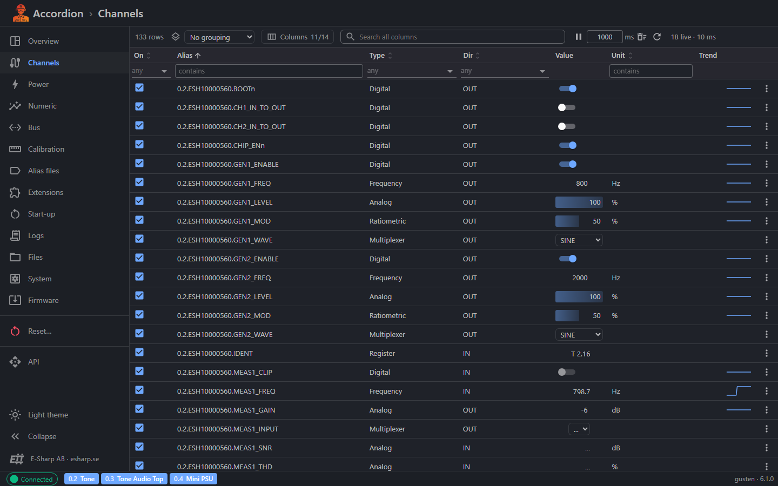This screenshot has height=486, width=778.
Task: Click the Search all columns field
Action: (453, 37)
